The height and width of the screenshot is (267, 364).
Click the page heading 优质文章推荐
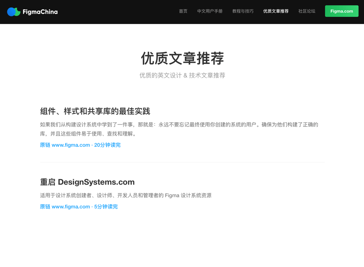(182, 58)
